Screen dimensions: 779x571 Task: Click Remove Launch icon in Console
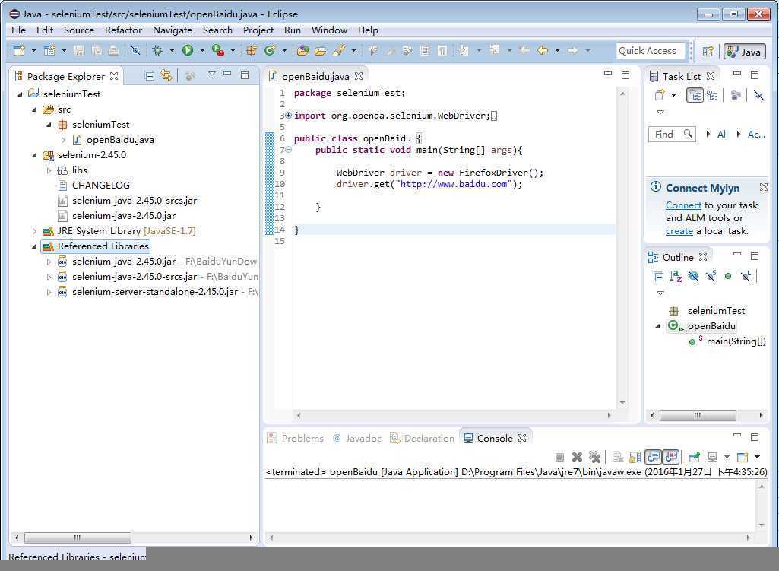click(x=577, y=457)
